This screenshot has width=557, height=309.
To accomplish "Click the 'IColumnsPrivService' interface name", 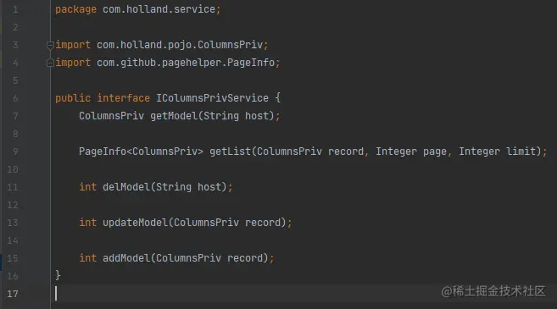I will click(x=213, y=98).
